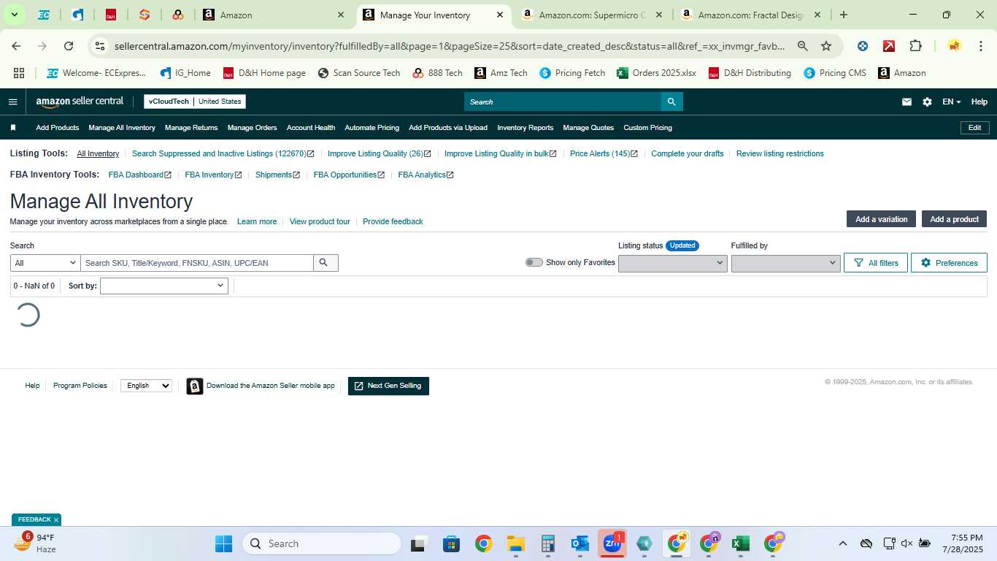Open Search Suppressed and Inactive Listings link
997x561 pixels.
tap(223, 153)
